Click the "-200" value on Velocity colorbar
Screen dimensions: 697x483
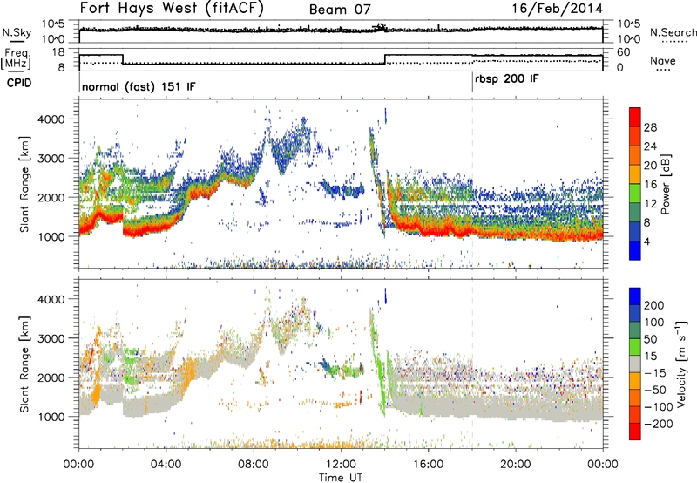coord(658,424)
